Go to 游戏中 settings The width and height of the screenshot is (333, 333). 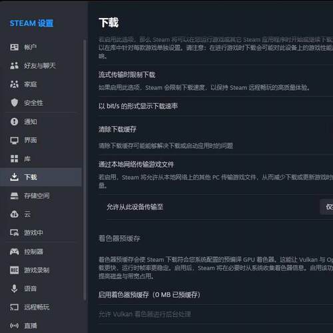tap(41, 232)
